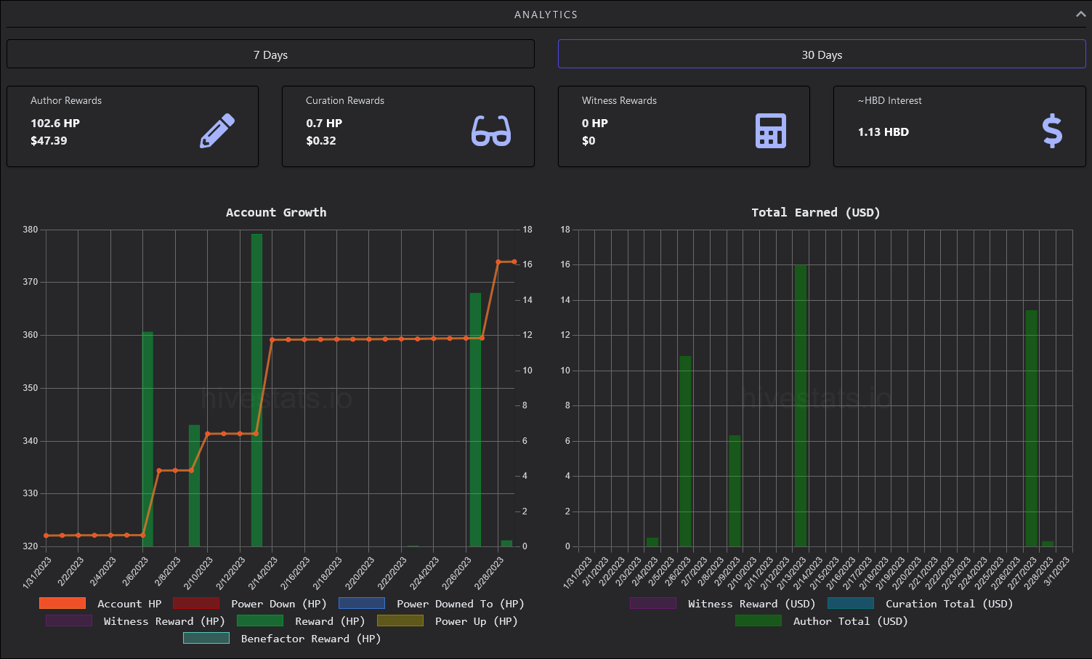Toggle Power Down (HP) legend swatch
Viewport: 1092px width, 659px height.
(x=196, y=603)
